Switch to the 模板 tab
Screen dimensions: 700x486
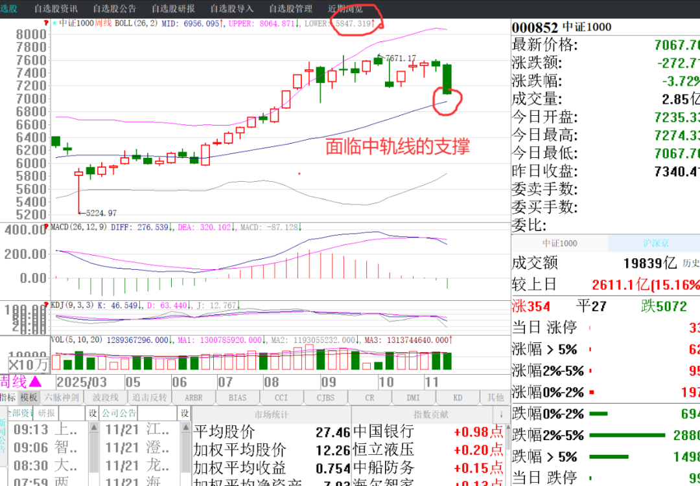[29, 397]
